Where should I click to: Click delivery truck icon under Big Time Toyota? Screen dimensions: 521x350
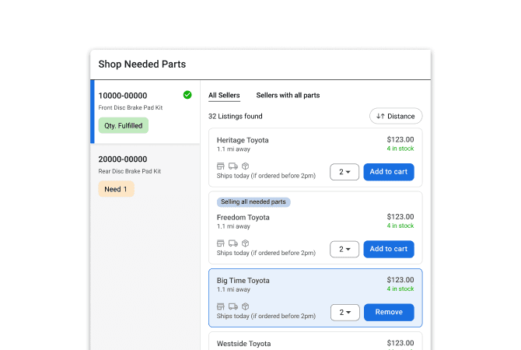pyautogui.click(x=233, y=306)
